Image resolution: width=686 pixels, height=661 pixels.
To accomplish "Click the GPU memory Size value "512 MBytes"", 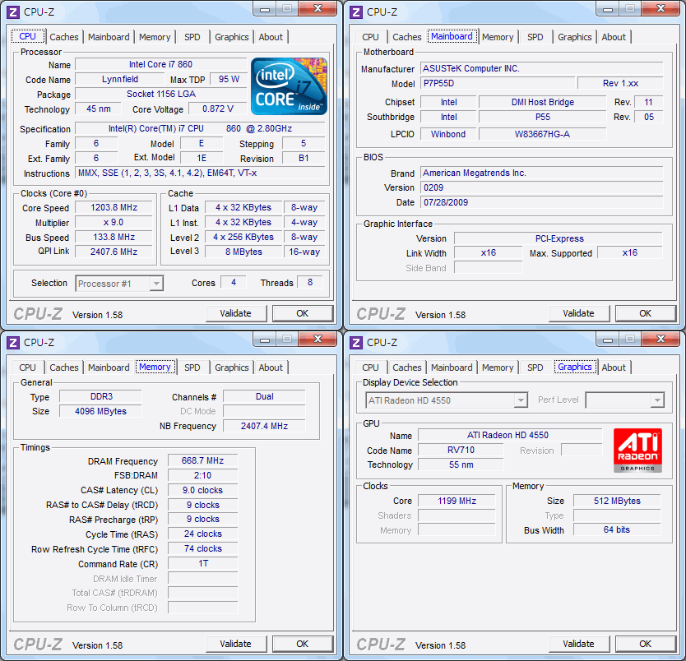I will tap(617, 501).
